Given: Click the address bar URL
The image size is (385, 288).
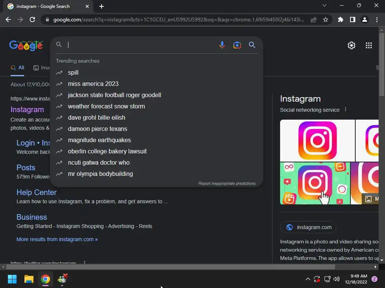Looking at the screenshot, I should pos(179,19).
